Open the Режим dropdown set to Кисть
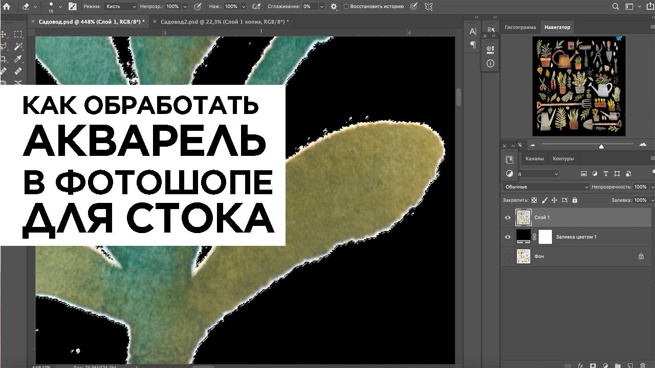 [x=121, y=7]
